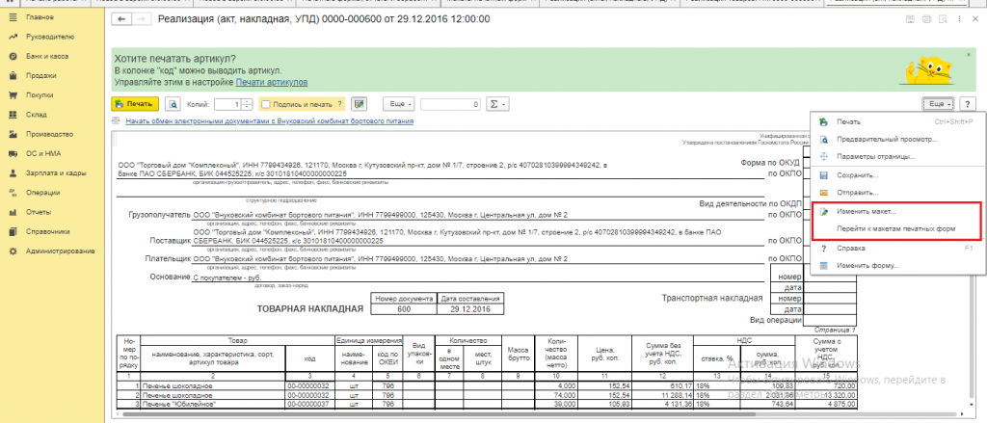The height and width of the screenshot is (423, 987).
Task: Click the printer icon in the header
Action: click(926, 19)
